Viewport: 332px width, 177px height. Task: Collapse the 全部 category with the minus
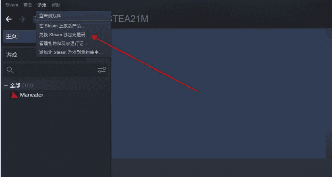pyautogui.click(x=6, y=86)
